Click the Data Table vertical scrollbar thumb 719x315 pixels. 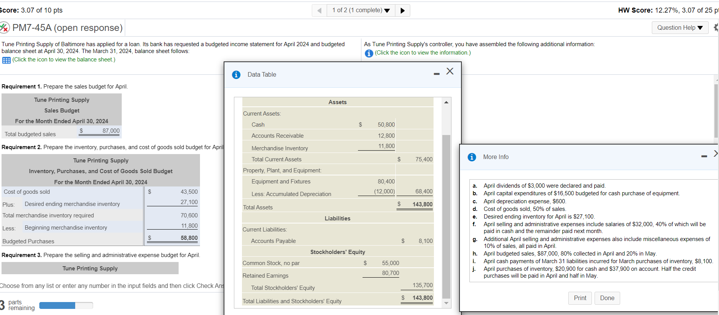pos(446,216)
